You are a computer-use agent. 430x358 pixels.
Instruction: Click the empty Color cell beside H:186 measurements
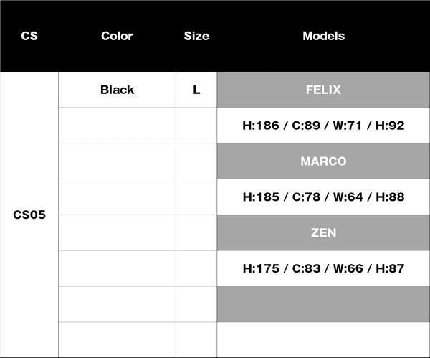117,126
